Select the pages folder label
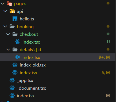The image size is (116, 102). point(20,4)
